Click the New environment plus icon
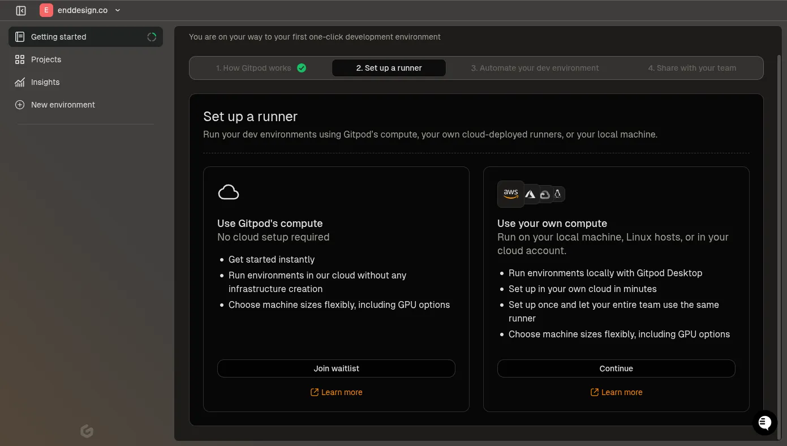Viewport: 787px width, 446px height. point(20,105)
